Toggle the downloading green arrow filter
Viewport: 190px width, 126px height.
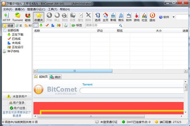click(x=41, y=25)
